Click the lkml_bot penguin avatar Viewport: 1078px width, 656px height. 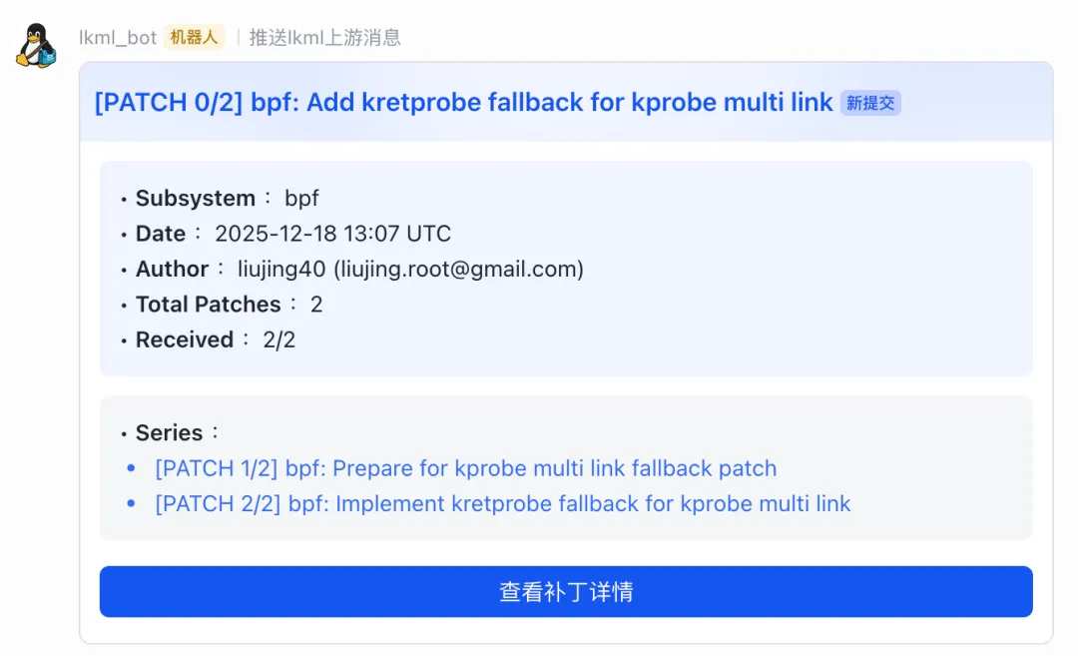click(36, 45)
